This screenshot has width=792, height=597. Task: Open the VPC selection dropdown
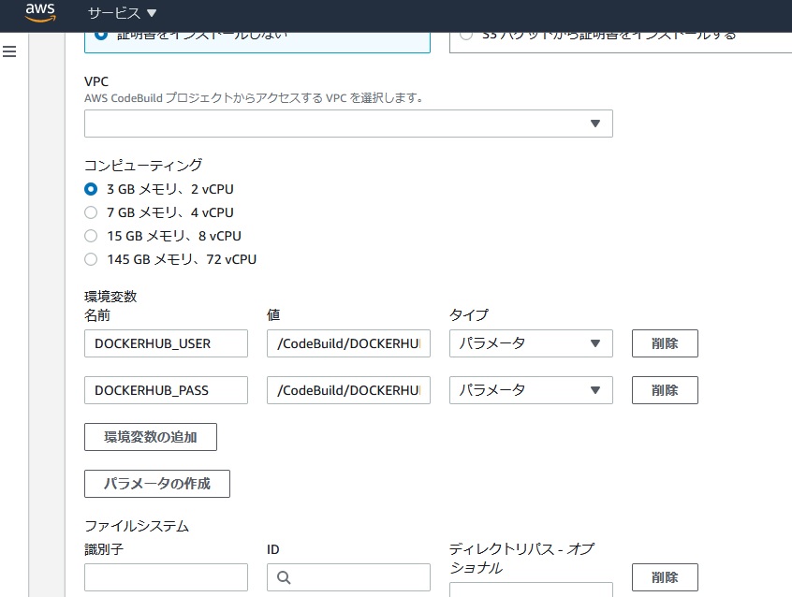pyautogui.click(x=348, y=124)
